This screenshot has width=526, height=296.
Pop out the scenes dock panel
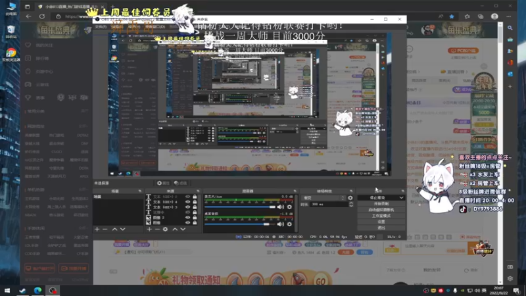(x=140, y=191)
